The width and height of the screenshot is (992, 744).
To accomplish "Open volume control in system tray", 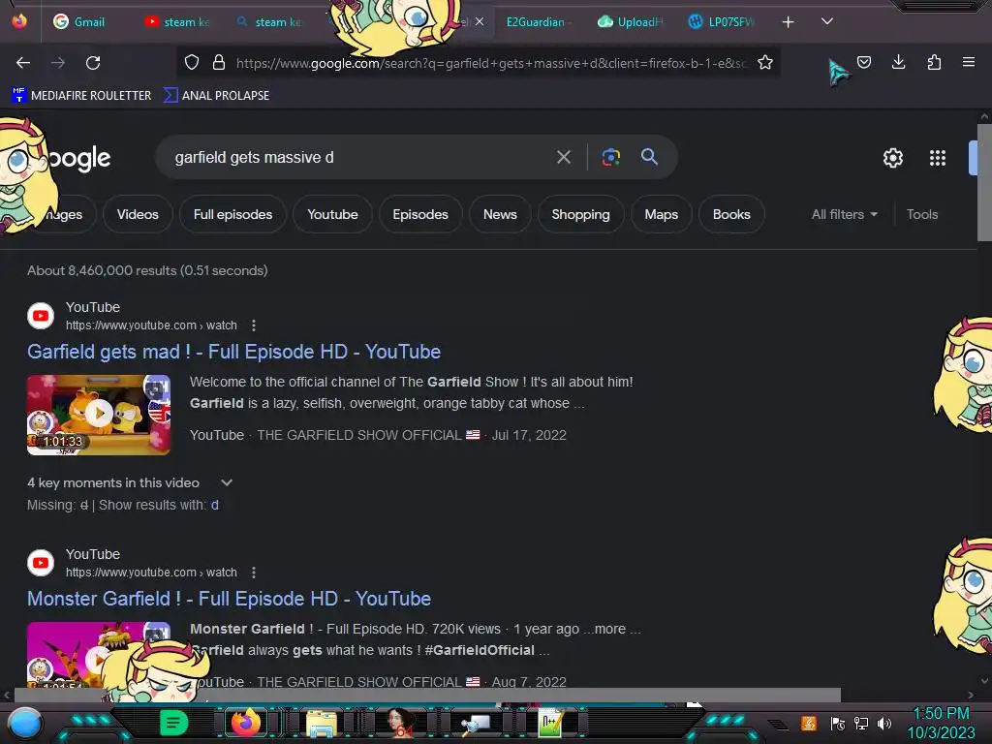I will pos(884,723).
